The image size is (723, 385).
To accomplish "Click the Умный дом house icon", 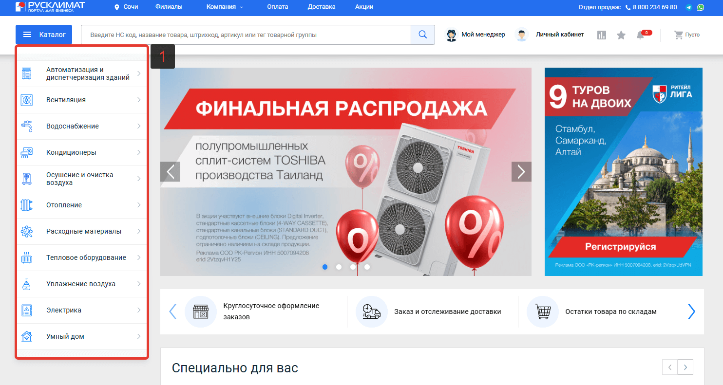I will 26,336.
